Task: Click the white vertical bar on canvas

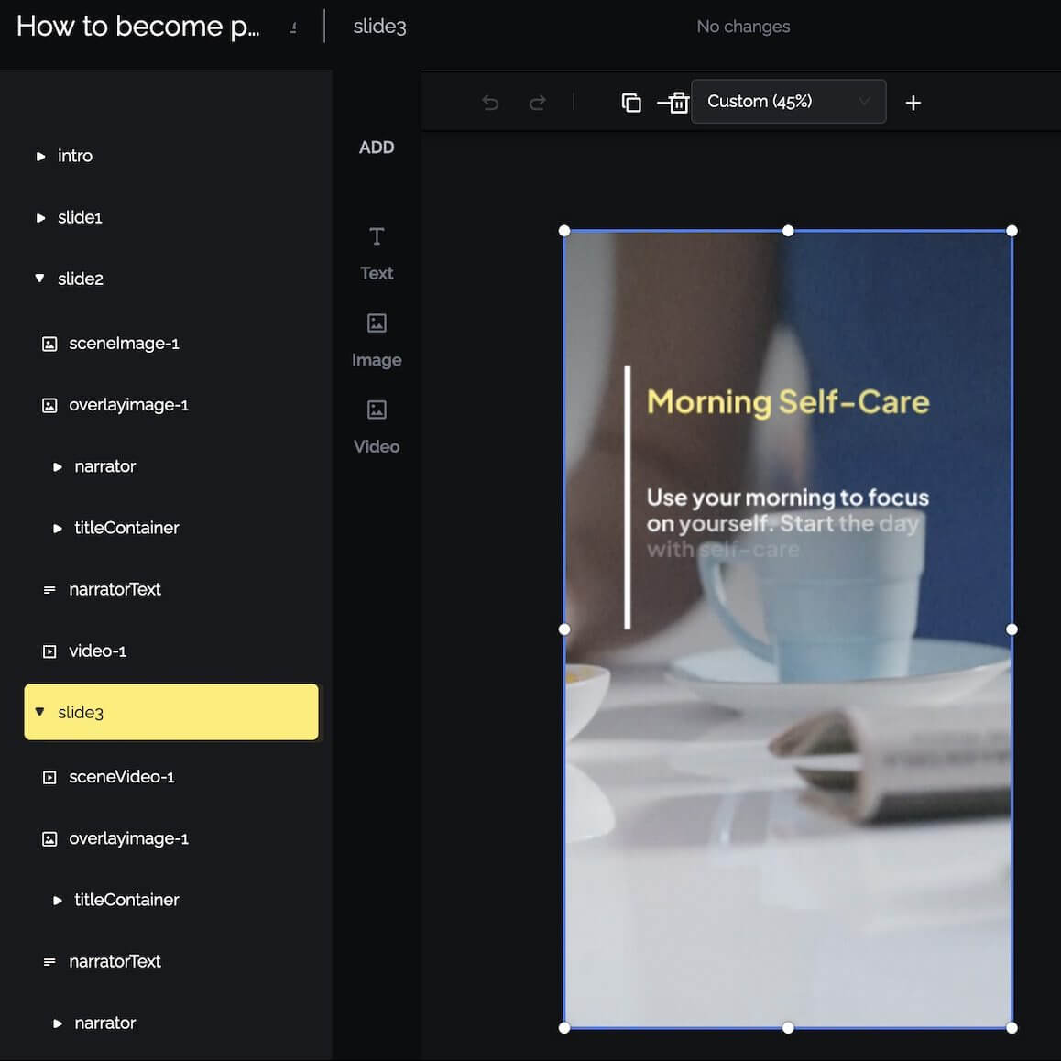Action: click(x=628, y=498)
